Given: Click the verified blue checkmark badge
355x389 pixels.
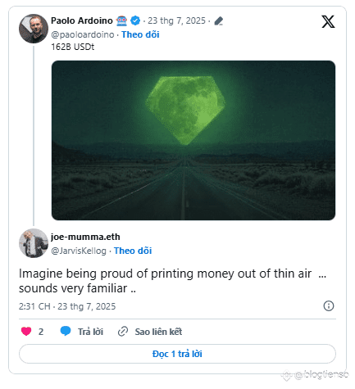Looking at the screenshot, I should click(x=135, y=20).
